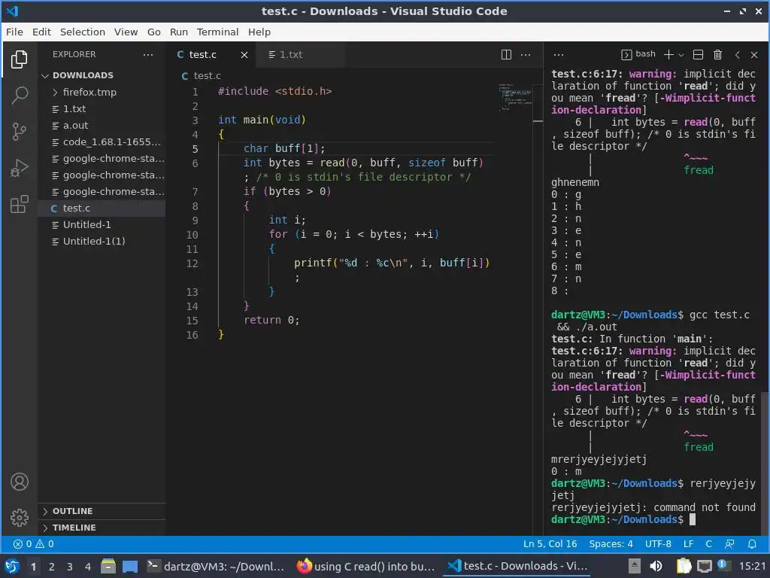Open the Terminal menu
The width and height of the screenshot is (770, 578).
click(x=217, y=32)
